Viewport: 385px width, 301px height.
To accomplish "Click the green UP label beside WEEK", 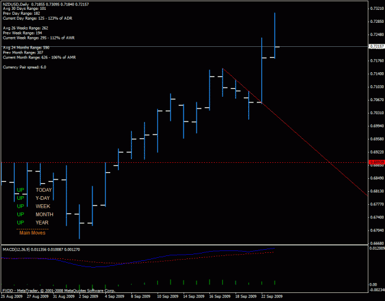I will 20,206.
